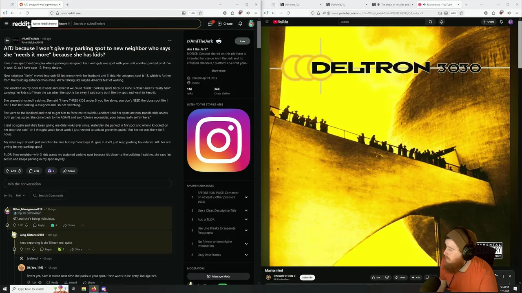The width and height of the screenshot is (522, 293).
Task: Reload the Reddit page
Action: [27, 13]
